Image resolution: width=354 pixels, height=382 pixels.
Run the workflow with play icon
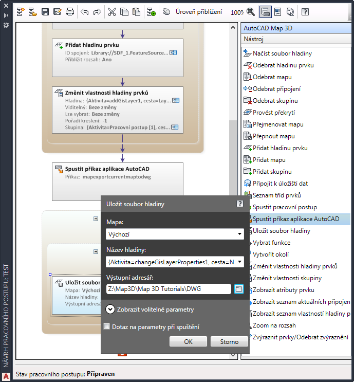(151, 12)
